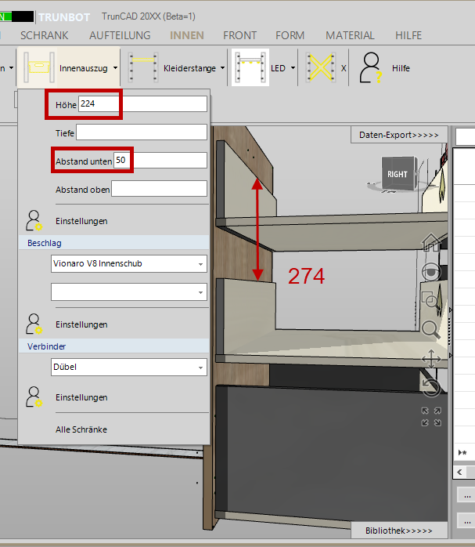This screenshot has width=475, height=547.
Task: Click the home view icon in viewport
Action: [x=431, y=243]
